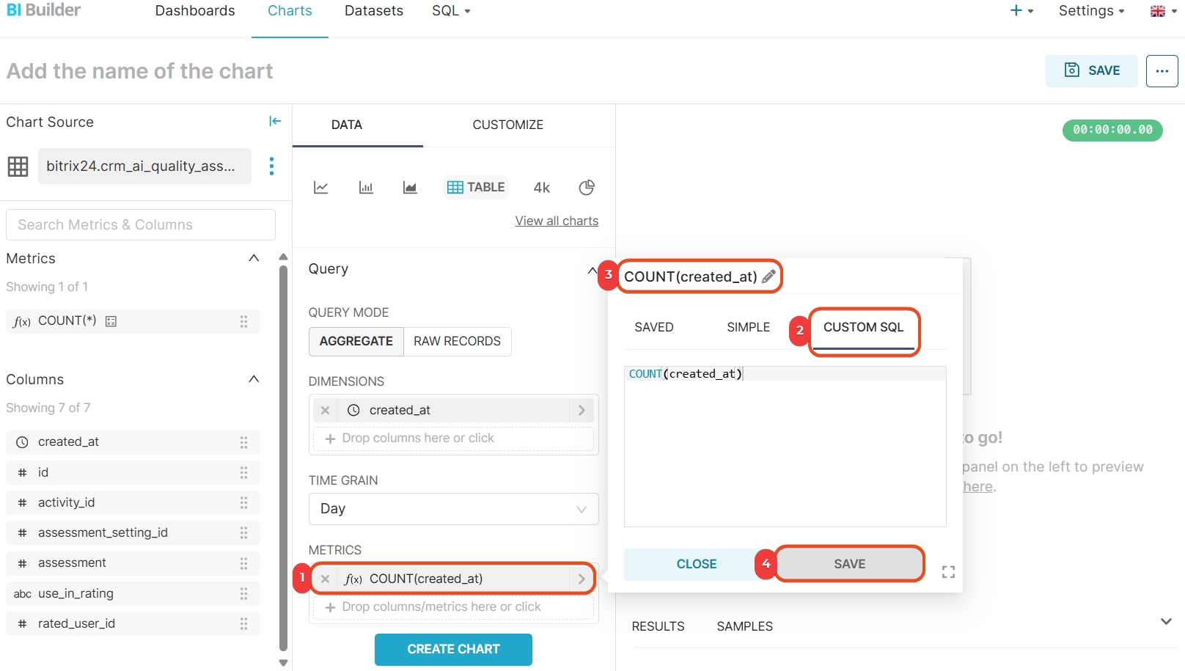This screenshot has width=1185, height=671.
Task: Switch query mode to RAW RECORDS
Action: click(457, 342)
